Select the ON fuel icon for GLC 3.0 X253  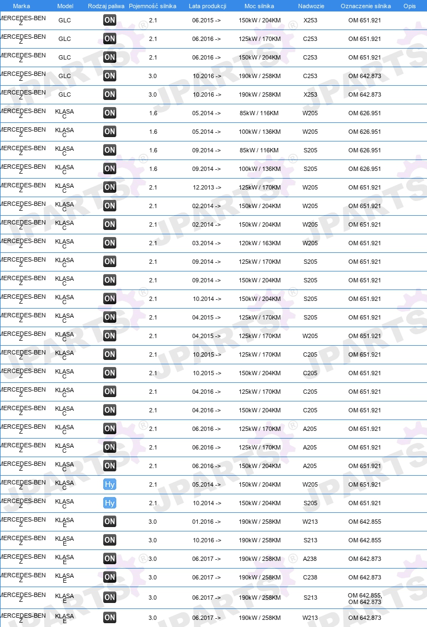click(110, 94)
